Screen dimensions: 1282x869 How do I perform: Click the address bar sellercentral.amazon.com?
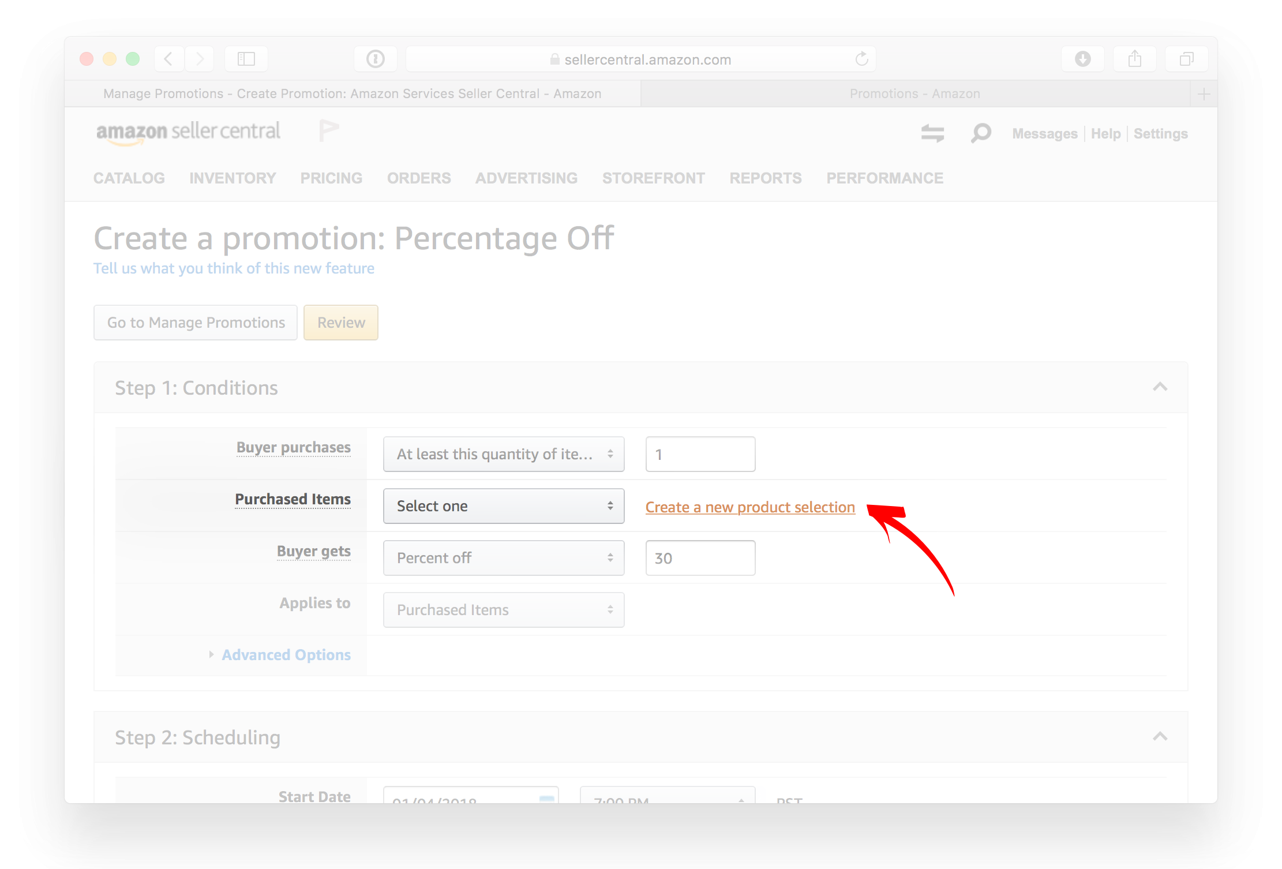click(x=641, y=59)
